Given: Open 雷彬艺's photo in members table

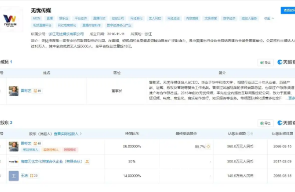Looking at the screenshot, I should [x=14, y=91].
